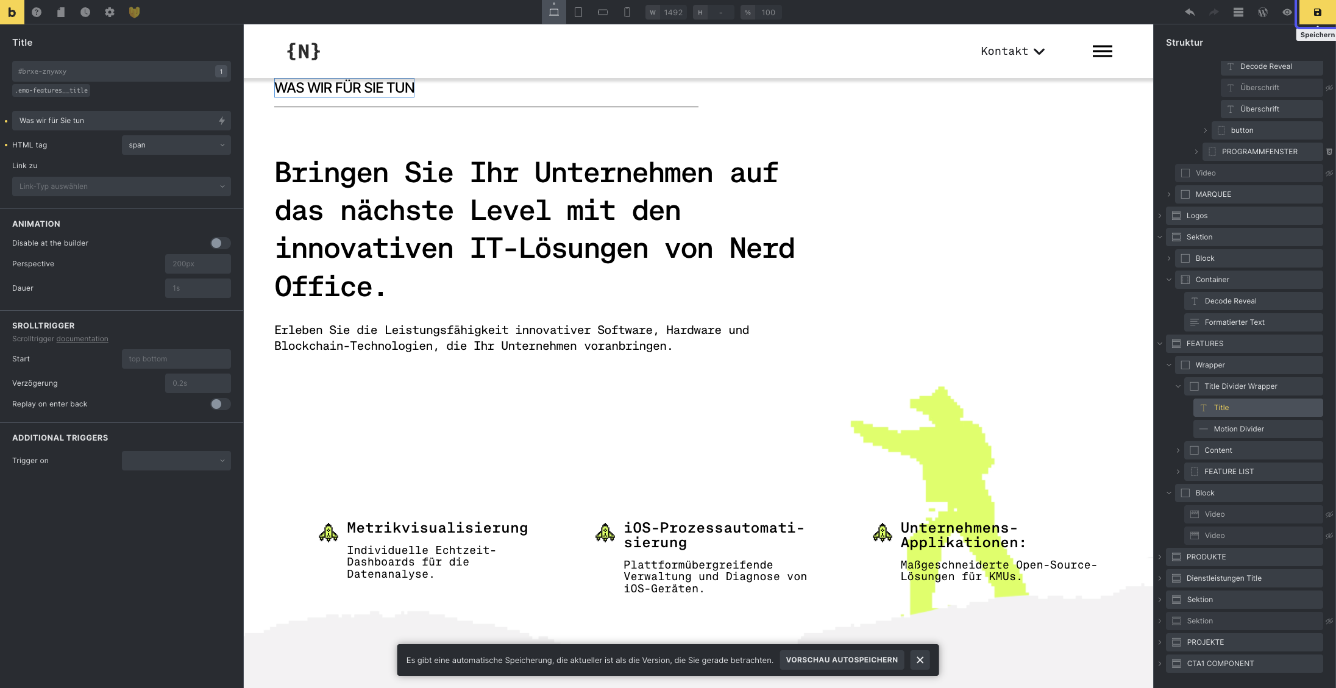Click the Metrikvisualisierung feature heading
This screenshot has height=688, width=1336.
pos(438,528)
